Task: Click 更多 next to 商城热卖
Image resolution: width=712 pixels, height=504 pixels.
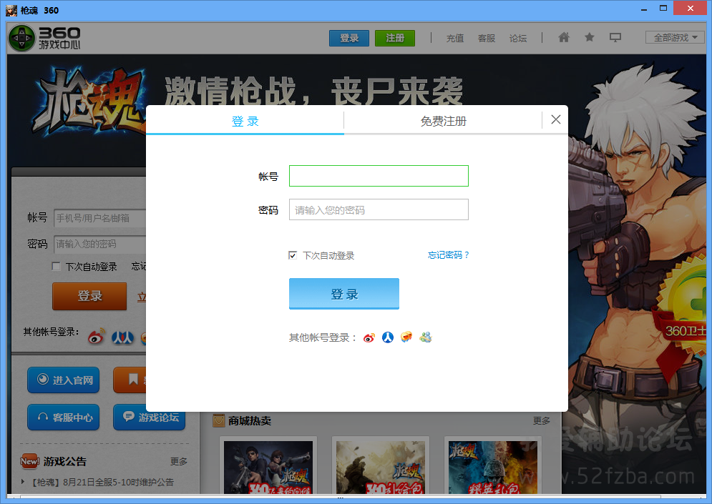Action: click(x=541, y=421)
